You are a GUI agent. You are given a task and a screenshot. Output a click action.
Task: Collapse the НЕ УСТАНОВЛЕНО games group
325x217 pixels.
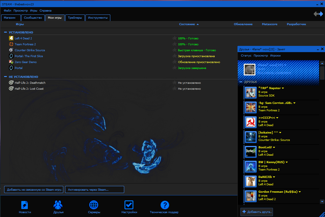click(x=5, y=77)
